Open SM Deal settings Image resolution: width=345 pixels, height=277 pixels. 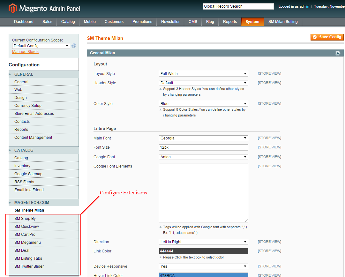44,251
